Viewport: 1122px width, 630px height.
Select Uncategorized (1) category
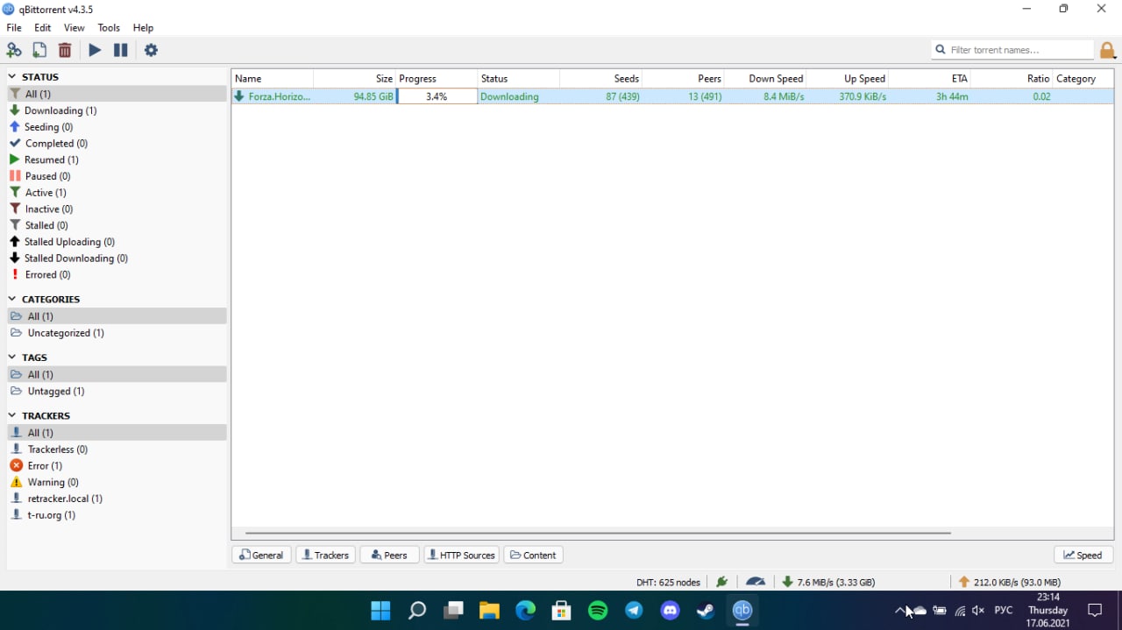coord(117,333)
